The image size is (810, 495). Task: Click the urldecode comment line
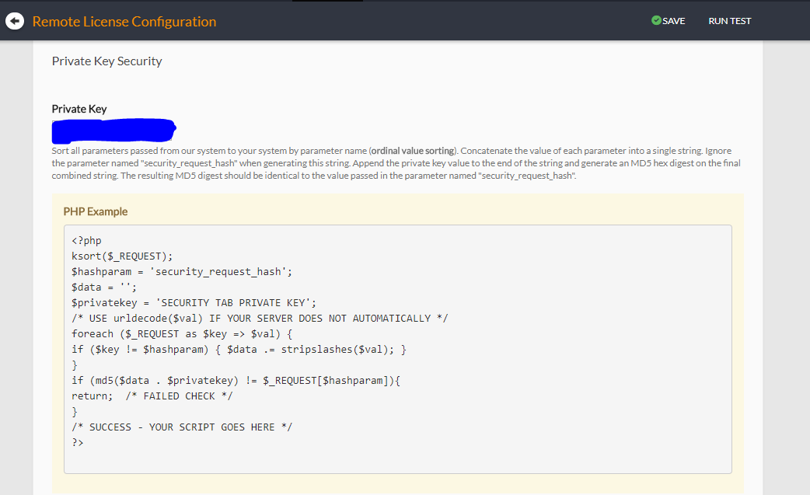click(260, 319)
